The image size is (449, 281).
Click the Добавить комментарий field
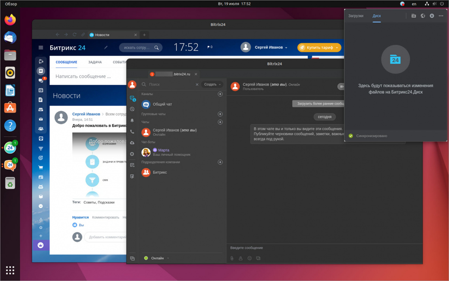[106, 237]
